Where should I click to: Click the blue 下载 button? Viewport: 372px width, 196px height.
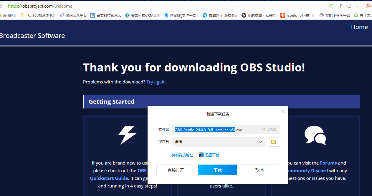pyautogui.click(x=218, y=170)
